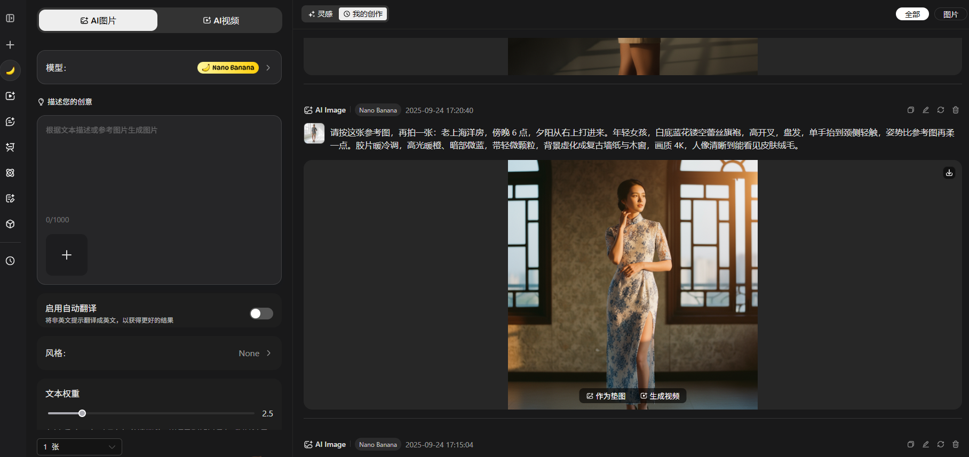
Task: Click the prompt description text area
Action: point(159,171)
